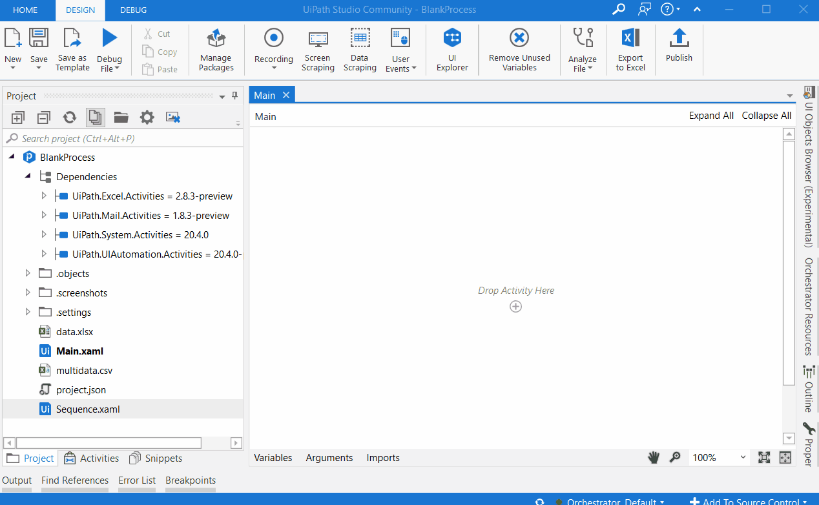The image size is (819, 505).
Task: Click the zoom magnifier icon in designer
Action: coord(675,457)
